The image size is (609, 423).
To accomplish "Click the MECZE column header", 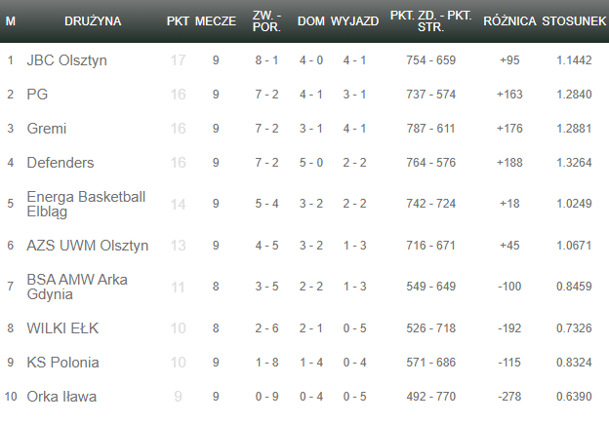I will (215, 20).
